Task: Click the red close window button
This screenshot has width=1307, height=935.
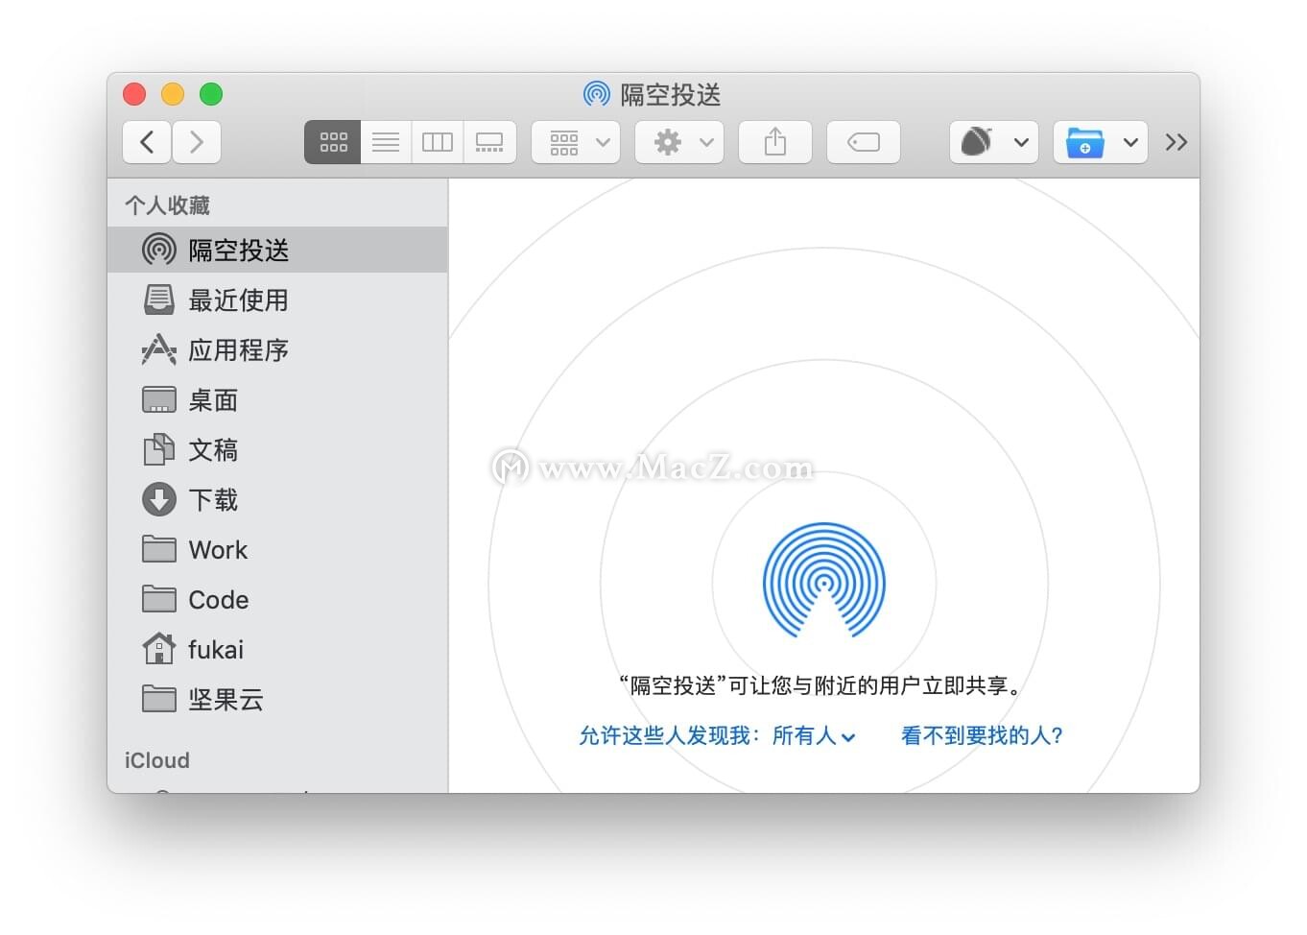Action: pyautogui.click(x=134, y=94)
